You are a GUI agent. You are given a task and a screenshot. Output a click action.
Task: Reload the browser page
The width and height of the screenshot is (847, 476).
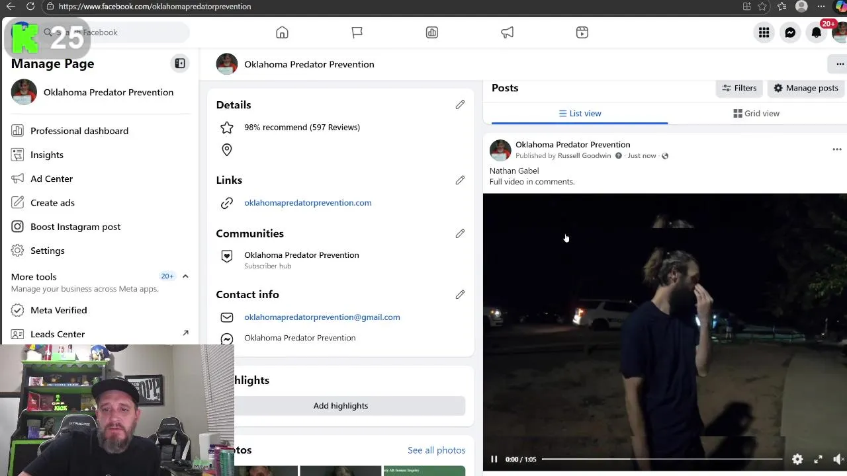click(30, 7)
